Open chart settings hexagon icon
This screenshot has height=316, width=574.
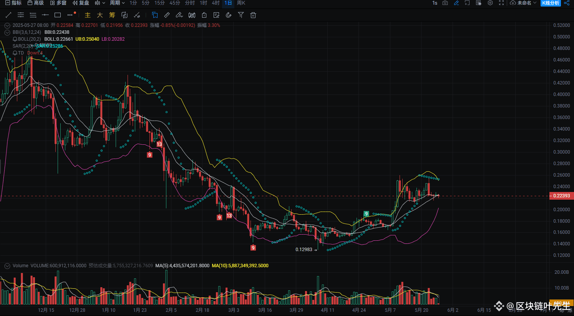click(490, 3)
